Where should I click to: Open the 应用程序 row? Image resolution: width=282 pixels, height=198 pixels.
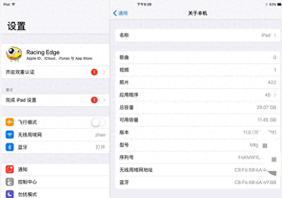pyautogui.click(x=198, y=95)
